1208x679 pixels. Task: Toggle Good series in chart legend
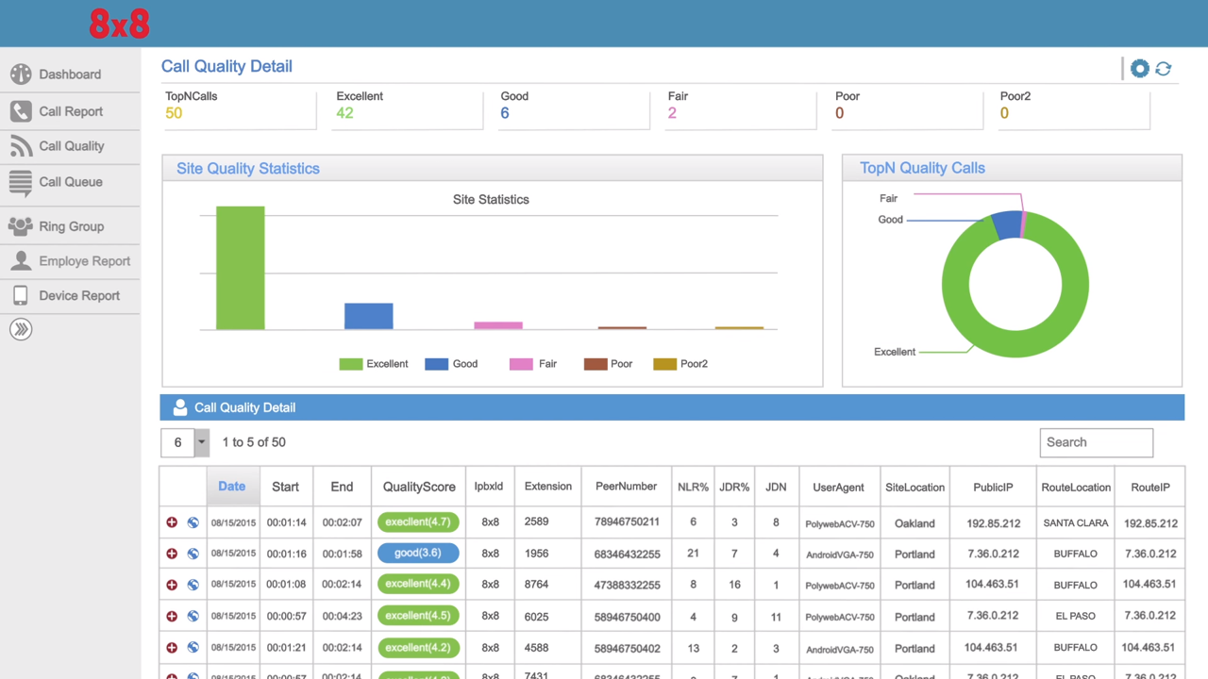[x=452, y=364]
